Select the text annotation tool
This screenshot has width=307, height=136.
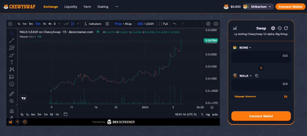(12, 62)
